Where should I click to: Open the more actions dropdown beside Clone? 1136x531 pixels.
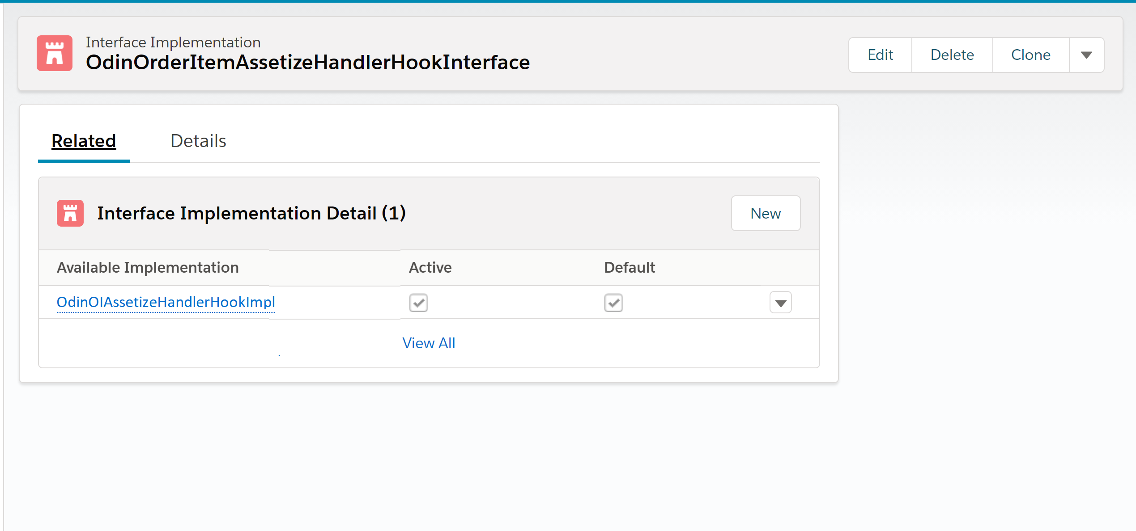[1086, 55]
